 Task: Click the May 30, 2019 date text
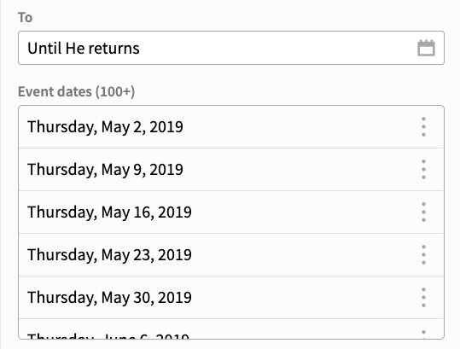[109, 298]
